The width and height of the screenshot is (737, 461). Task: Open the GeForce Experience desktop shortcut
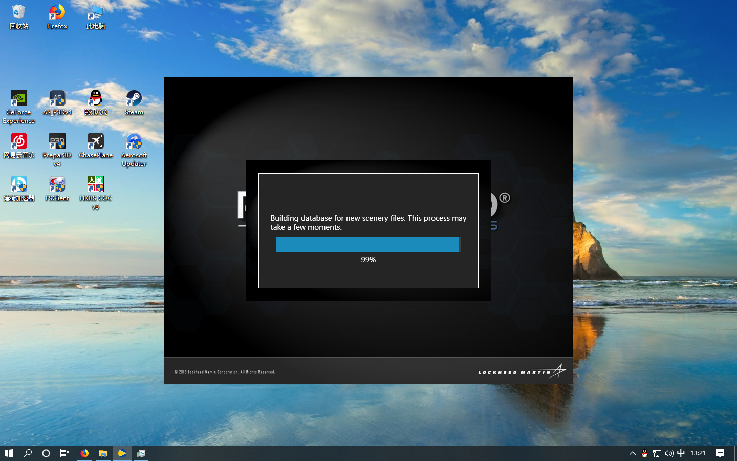tap(19, 107)
